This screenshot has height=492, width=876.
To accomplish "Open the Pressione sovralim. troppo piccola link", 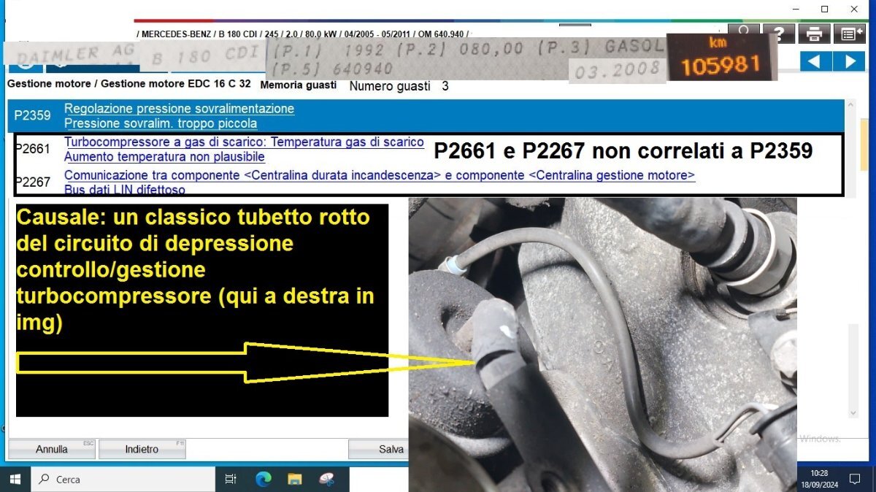I will coord(161,123).
